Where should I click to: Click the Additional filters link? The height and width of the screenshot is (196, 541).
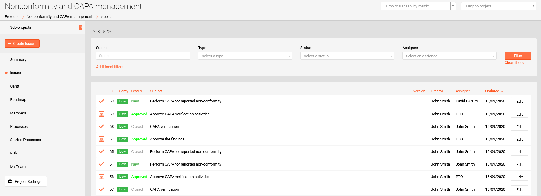click(x=110, y=67)
